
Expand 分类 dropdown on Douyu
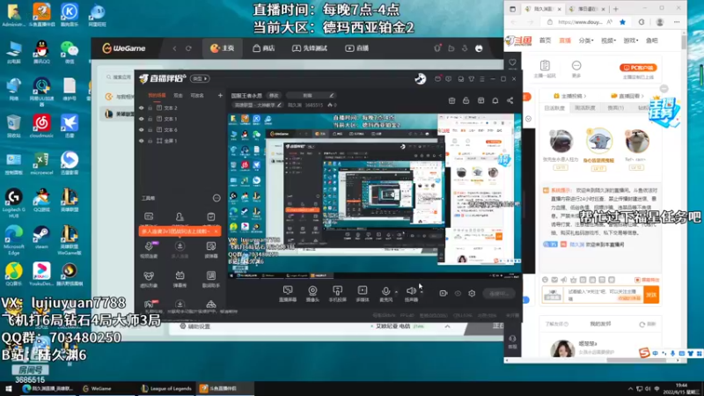(586, 40)
